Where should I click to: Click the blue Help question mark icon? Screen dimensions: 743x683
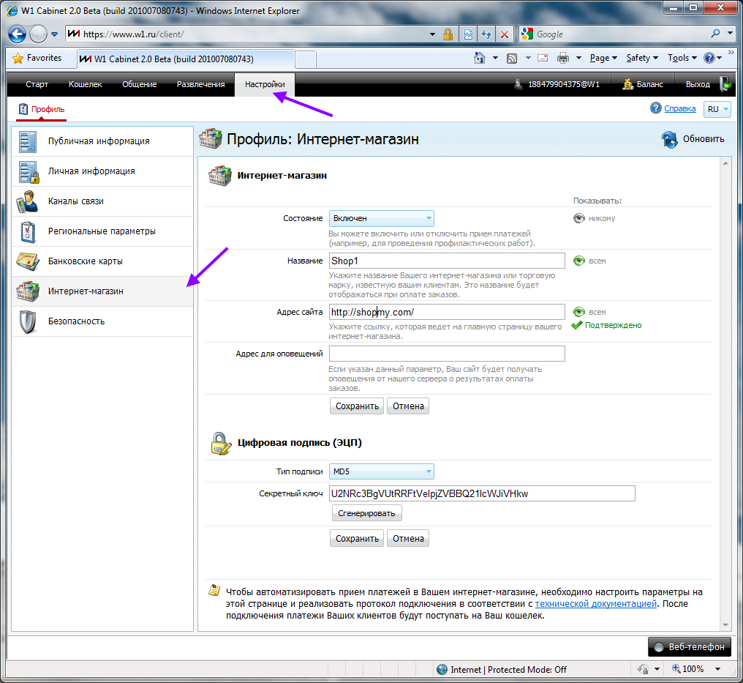[709, 58]
